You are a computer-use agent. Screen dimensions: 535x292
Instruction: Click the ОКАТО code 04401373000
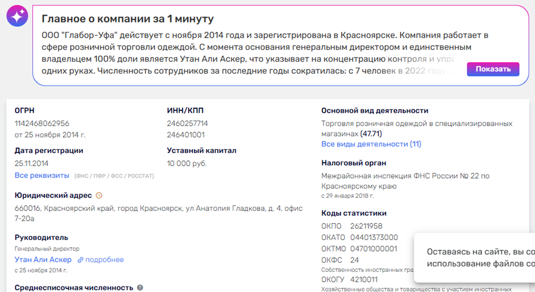tap(374, 237)
